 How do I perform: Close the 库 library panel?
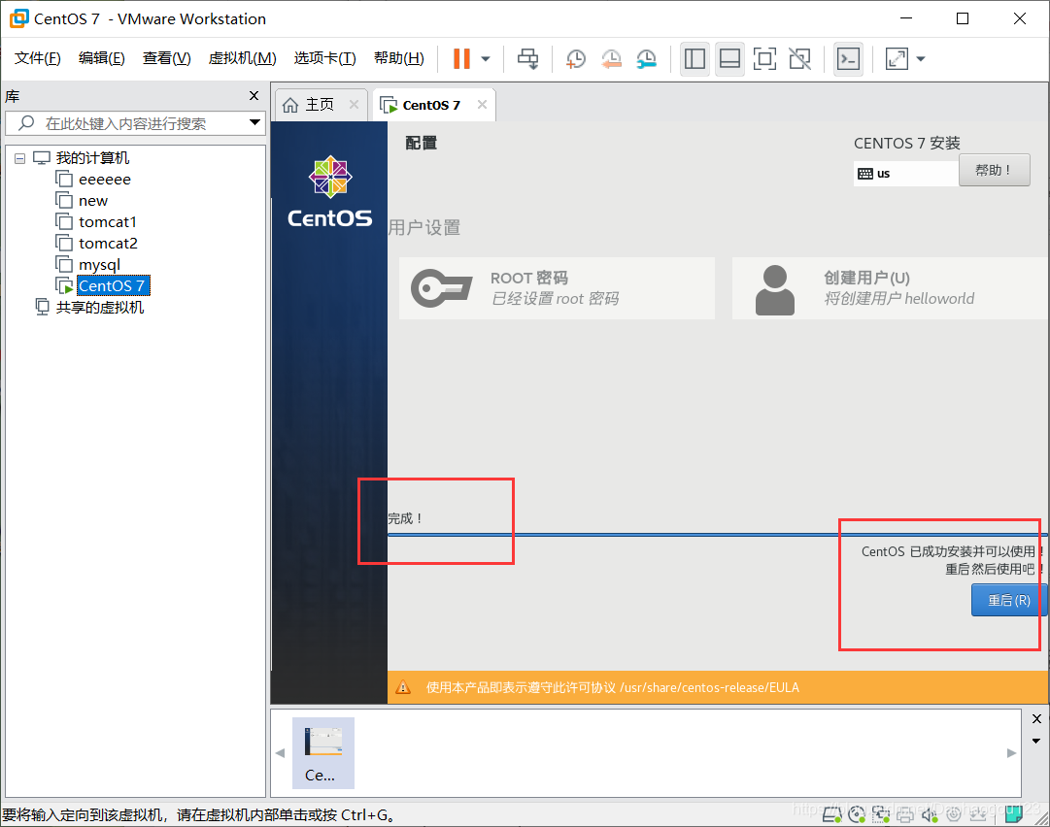click(x=254, y=96)
